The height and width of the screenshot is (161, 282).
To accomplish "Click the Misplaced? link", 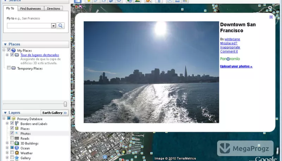I will (228, 43).
